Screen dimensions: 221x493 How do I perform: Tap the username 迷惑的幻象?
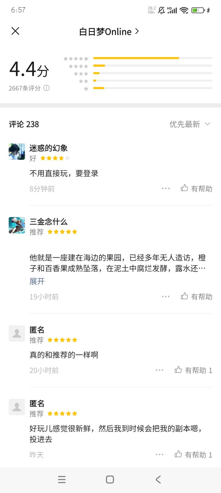[48, 148]
